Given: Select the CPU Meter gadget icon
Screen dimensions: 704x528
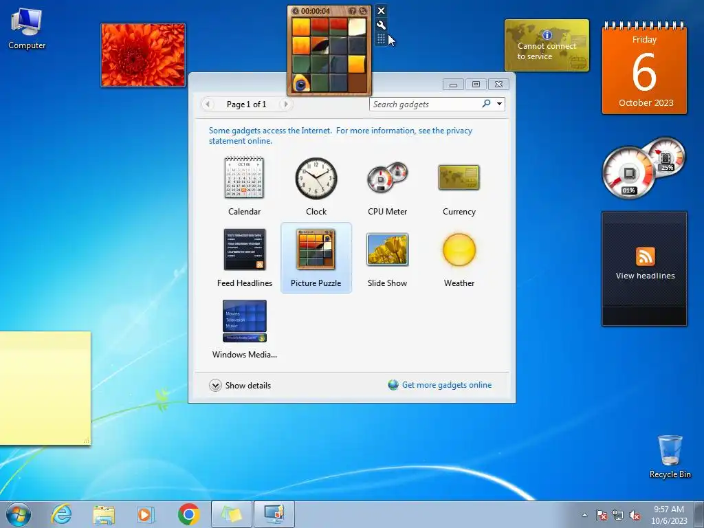Looking at the screenshot, I should coord(387,178).
